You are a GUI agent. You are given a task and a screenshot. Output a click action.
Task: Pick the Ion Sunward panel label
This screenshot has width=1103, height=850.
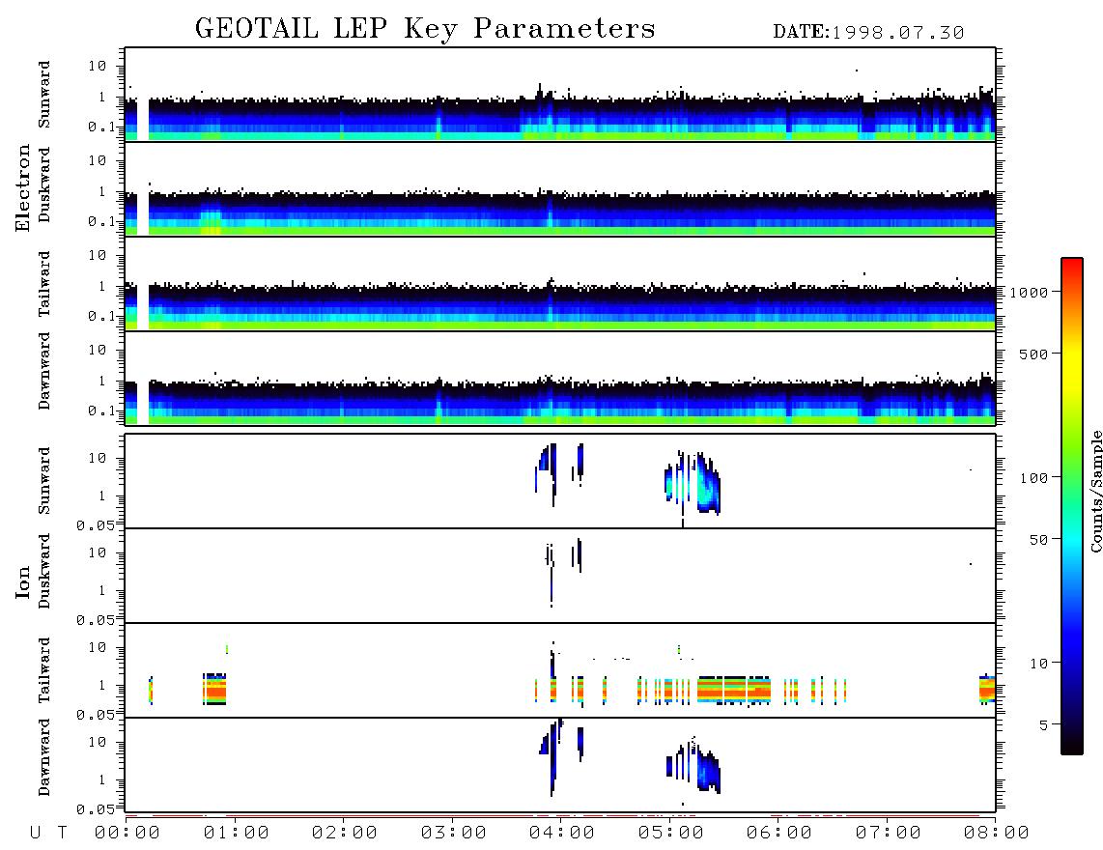pyautogui.click(x=44, y=481)
